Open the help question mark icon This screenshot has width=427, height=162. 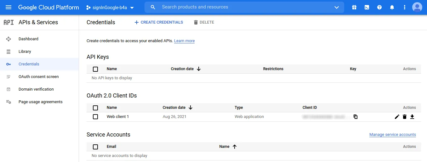(379, 7)
